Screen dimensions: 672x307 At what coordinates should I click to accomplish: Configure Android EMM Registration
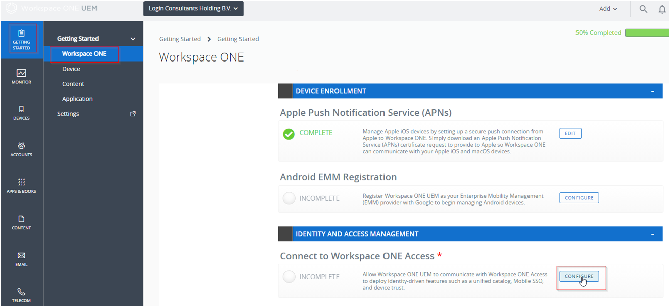579,197
